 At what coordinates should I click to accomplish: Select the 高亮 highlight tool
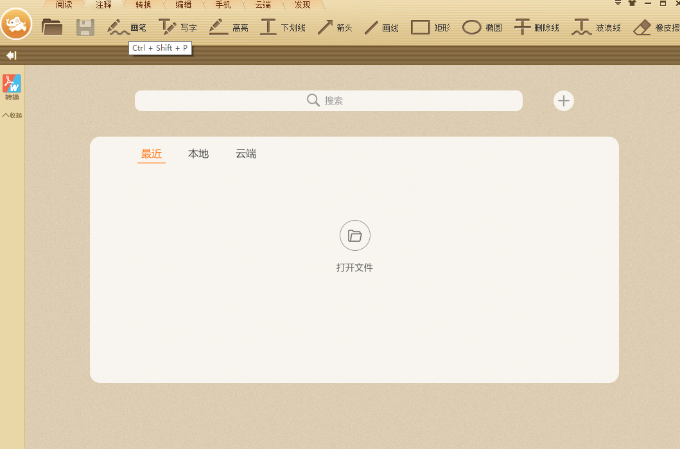coord(229,27)
